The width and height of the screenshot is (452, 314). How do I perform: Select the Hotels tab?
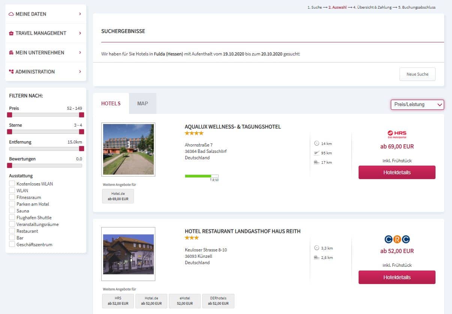click(x=111, y=103)
